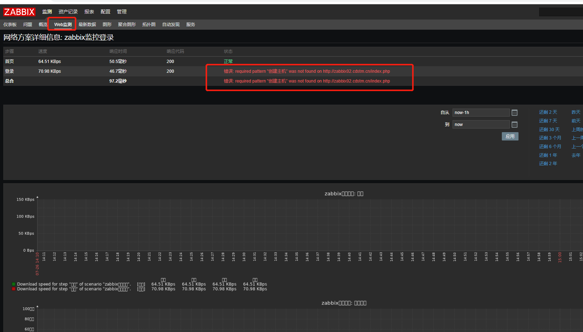Open the 管理 menu
The image size is (583, 332).
pos(122,12)
